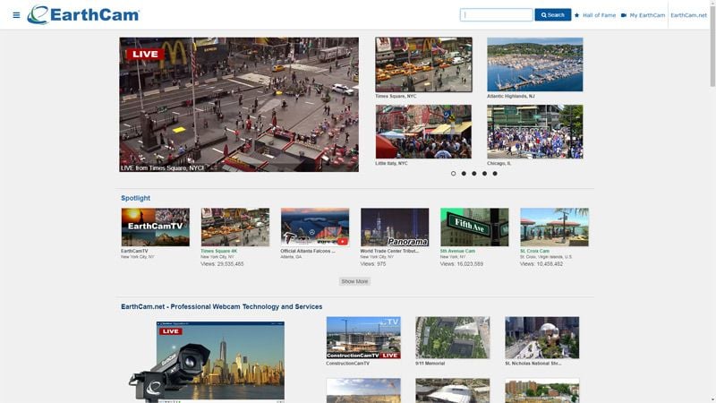Click the YouTube play icon on Atlanta Falcons thumbnail
This screenshot has height=403, width=716.
coord(342,241)
